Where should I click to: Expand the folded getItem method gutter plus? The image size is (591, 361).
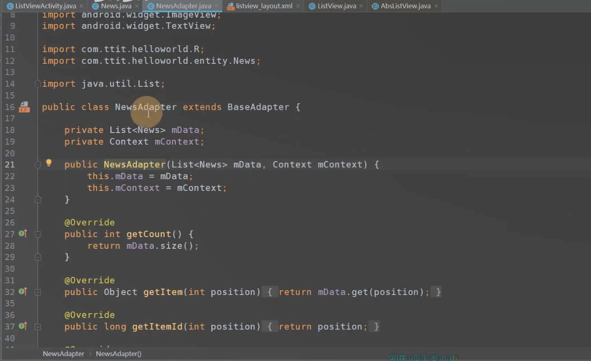[x=38, y=292]
